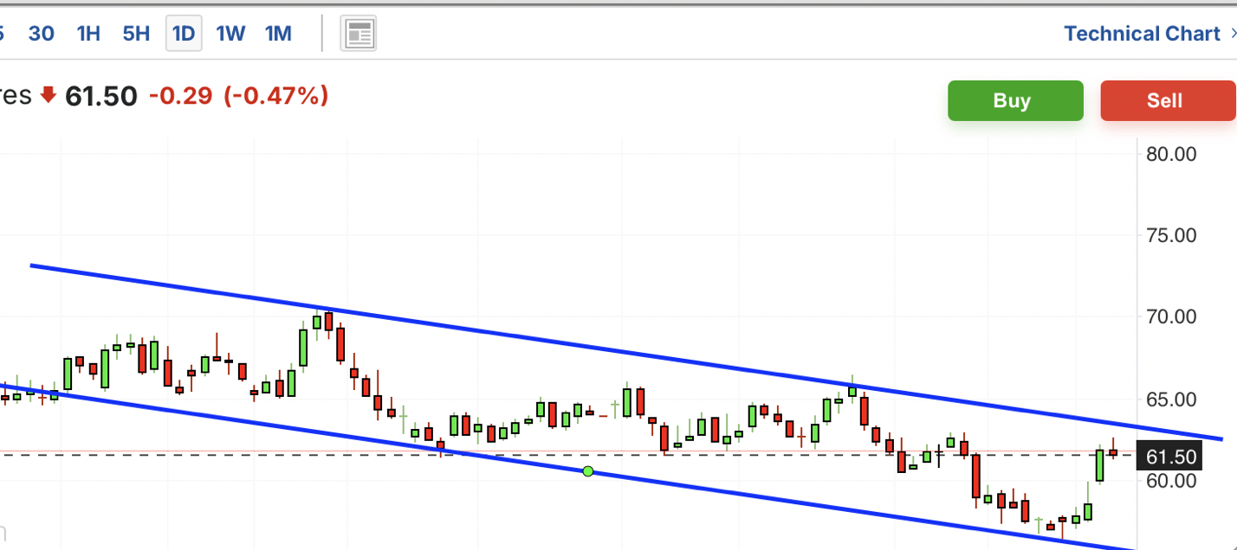Choose the 1M monthly timeframe
Viewport: 1237px width, 550px height.
click(278, 34)
